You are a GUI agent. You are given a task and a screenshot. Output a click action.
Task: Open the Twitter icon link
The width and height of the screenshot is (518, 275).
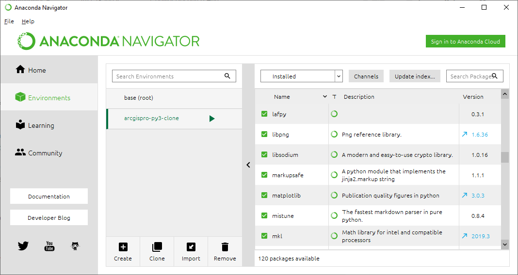pyautogui.click(x=23, y=246)
